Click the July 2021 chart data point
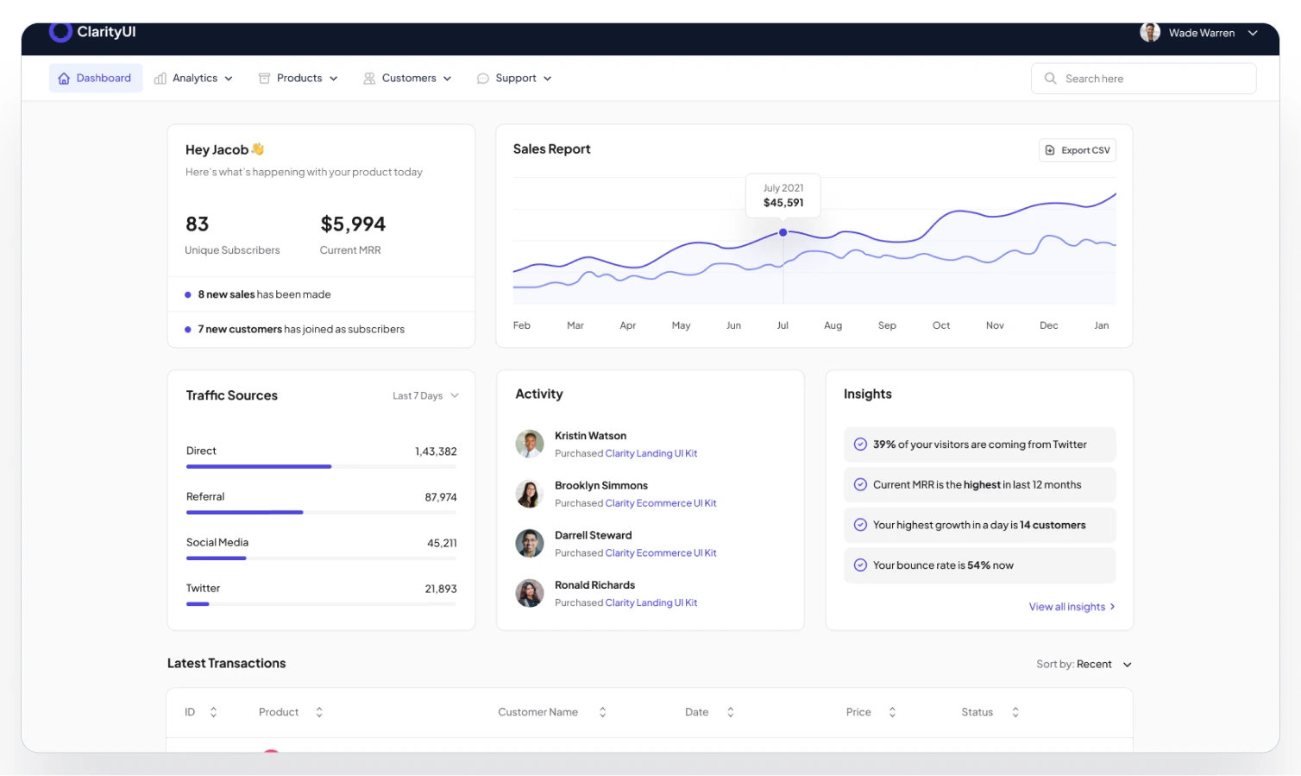The height and width of the screenshot is (776, 1301). [783, 232]
